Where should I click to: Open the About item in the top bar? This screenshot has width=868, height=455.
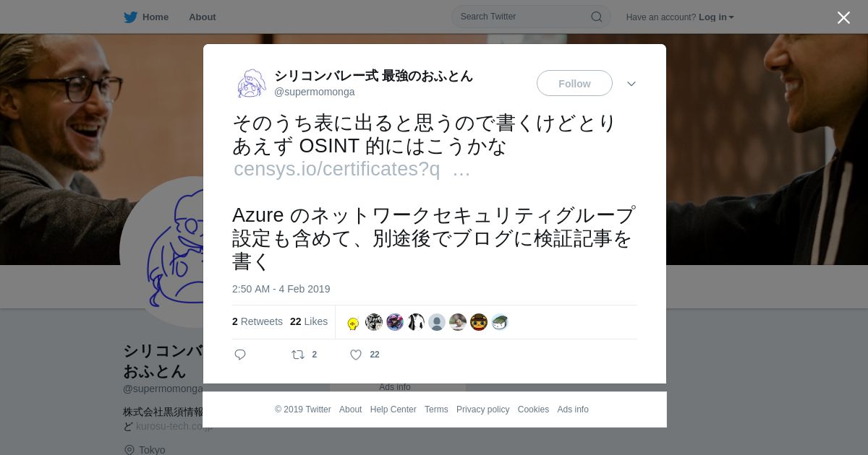[x=202, y=17]
